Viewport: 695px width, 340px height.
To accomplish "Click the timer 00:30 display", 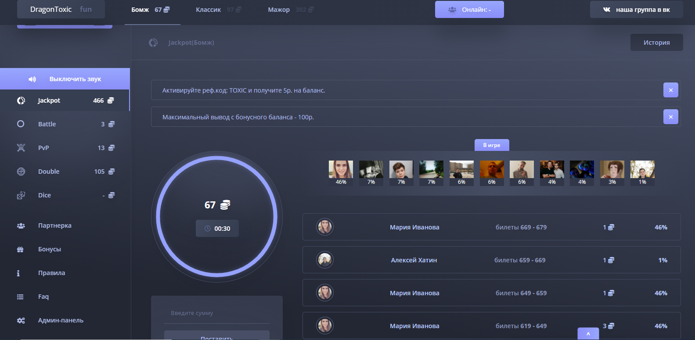I will click(217, 229).
